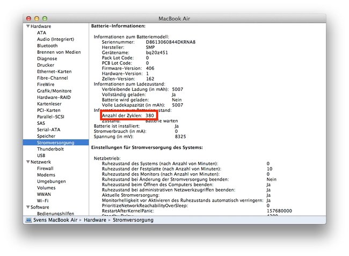Click the Spannung value 8325

180,137
